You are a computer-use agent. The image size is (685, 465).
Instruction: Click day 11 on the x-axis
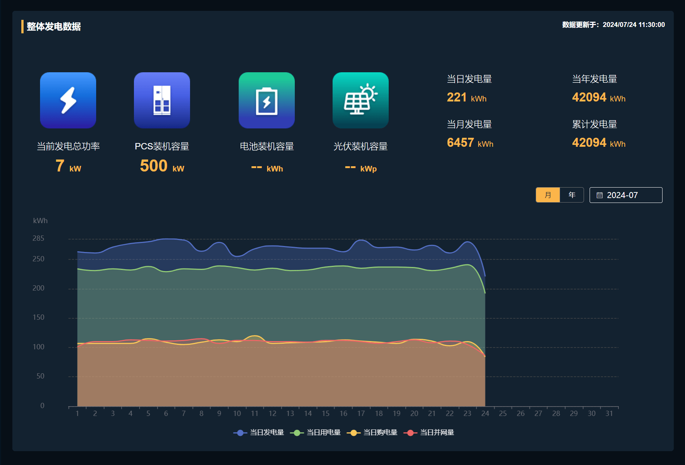point(255,414)
